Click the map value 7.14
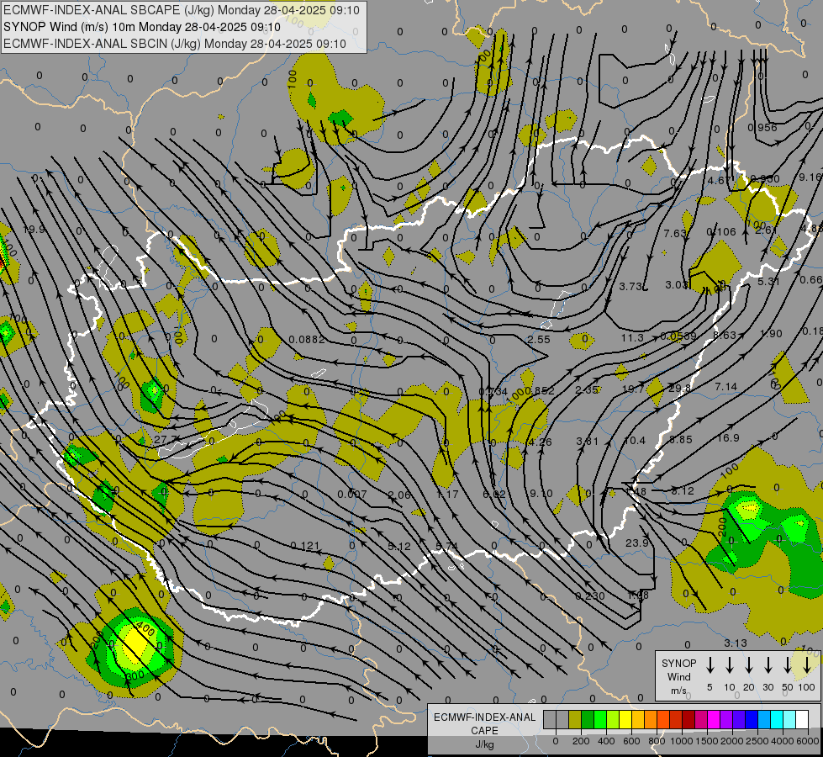 tap(725, 387)
